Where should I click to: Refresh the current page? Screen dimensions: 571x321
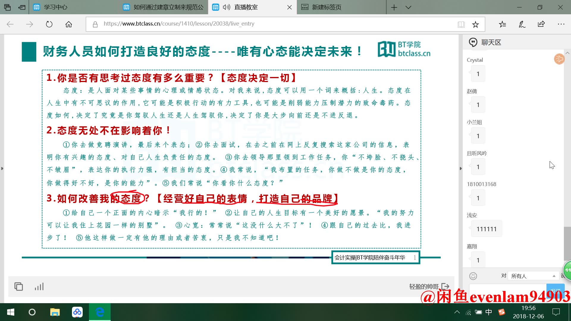(49, 24)
